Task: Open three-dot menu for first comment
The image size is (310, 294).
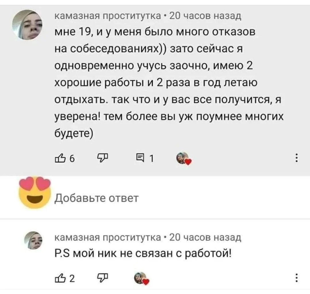Action: pyautogui.click(x=296, y=158)
